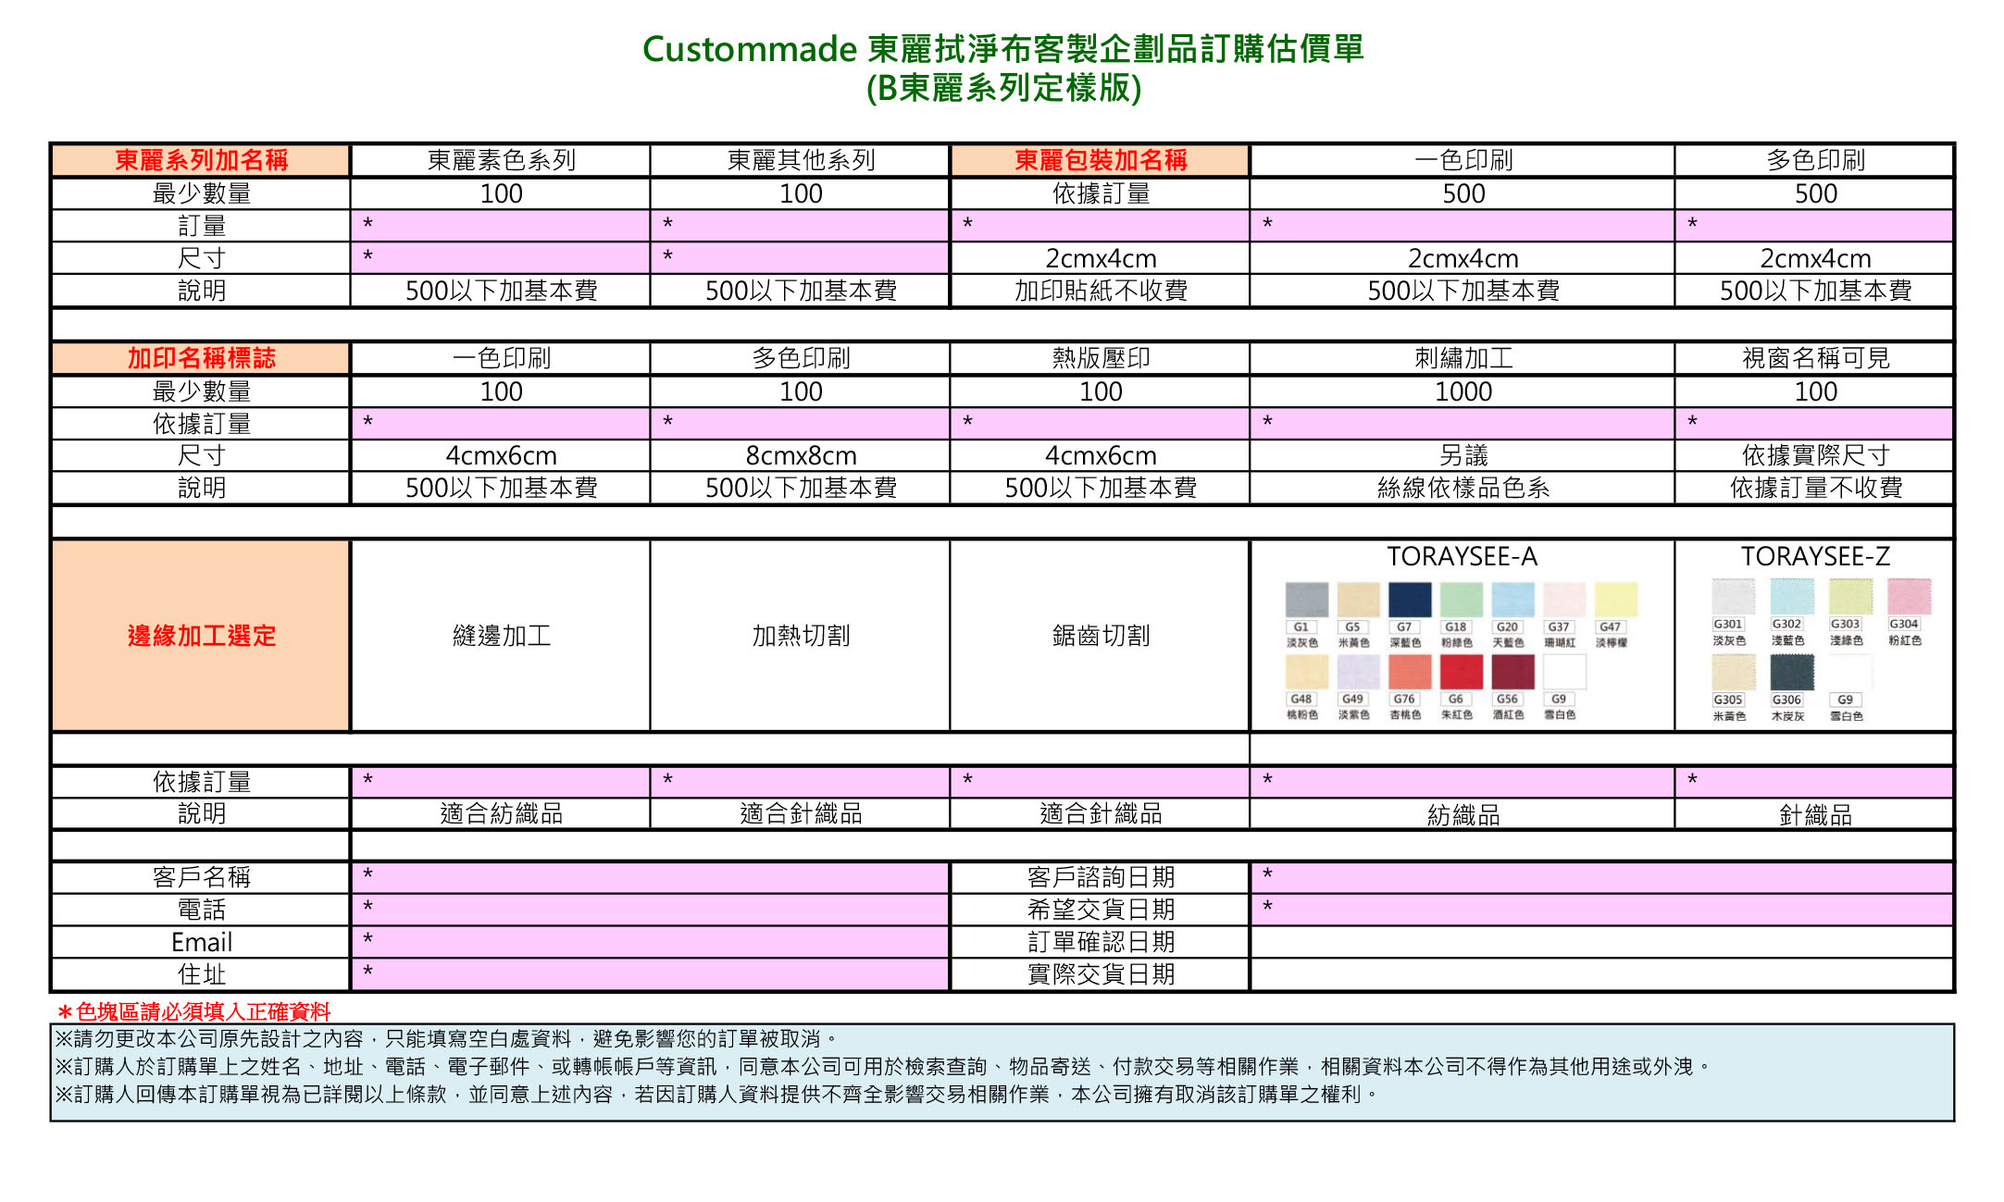The height and width of the screenshot is (1202, 2004).
Task: Pick the G47 淡檸檬 yellow swatch
Action: pyautogui.click(x=1617, y=600)
